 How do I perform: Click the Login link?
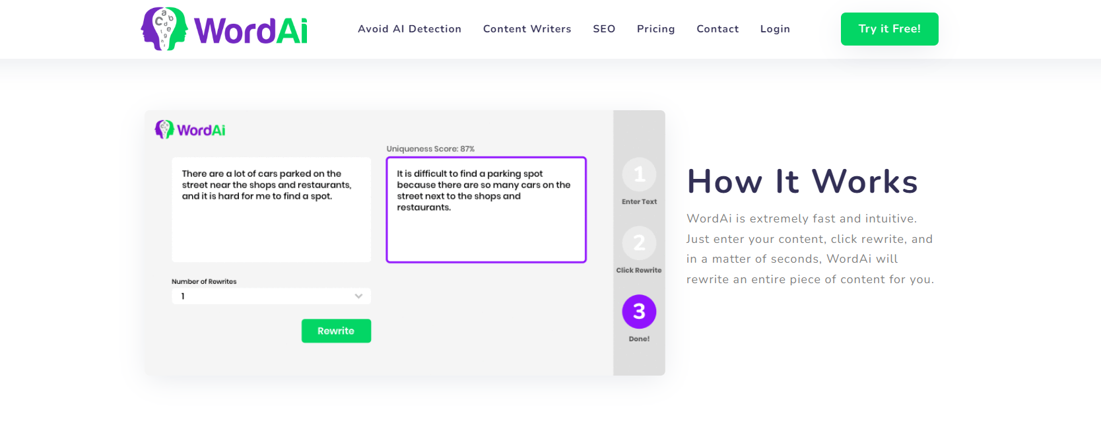click(775, 29)
